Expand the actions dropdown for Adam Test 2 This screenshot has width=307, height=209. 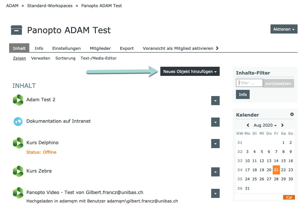point(215,101)
